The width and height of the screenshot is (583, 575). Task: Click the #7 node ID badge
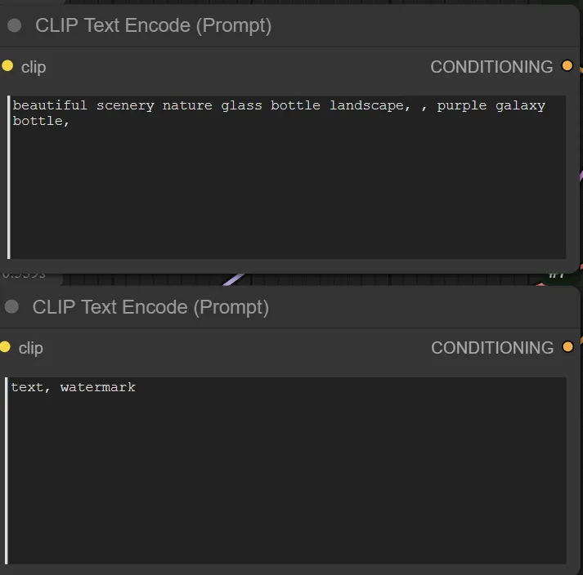(x=557, y=275)
